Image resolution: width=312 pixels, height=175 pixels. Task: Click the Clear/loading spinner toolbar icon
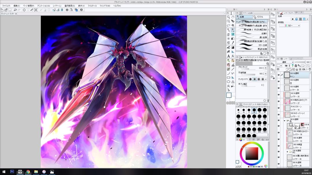24,10
